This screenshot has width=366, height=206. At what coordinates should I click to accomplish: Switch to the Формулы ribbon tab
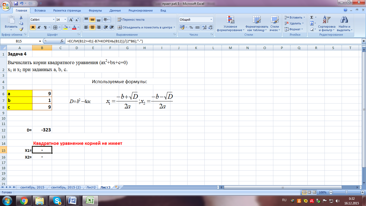(95, 10)
